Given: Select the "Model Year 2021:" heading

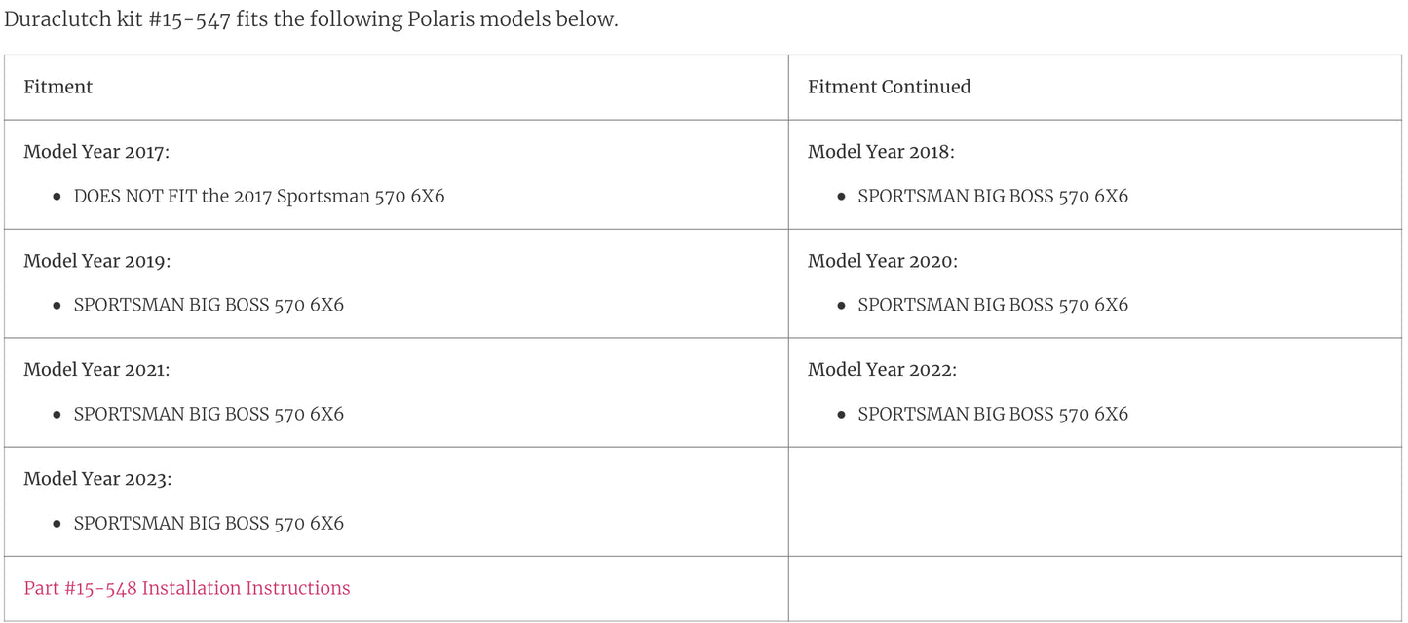Looking at the screenshot, I should (x=96, y=370).
